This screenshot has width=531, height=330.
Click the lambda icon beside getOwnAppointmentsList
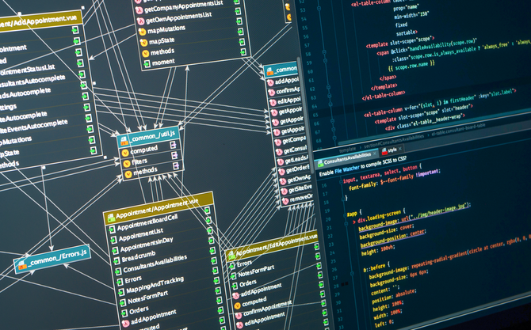(140, 21)
